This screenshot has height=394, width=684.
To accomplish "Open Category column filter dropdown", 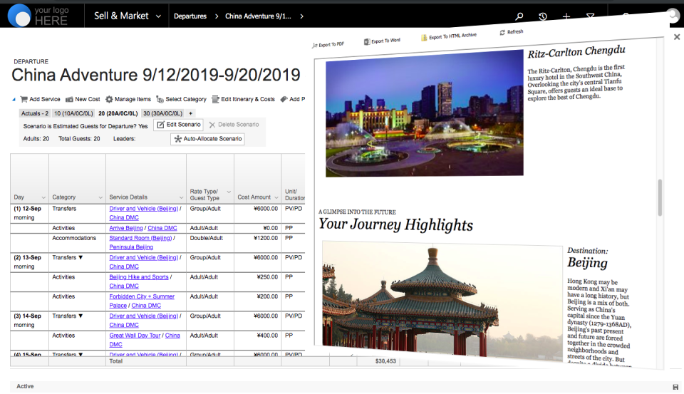I will (100, 197).
